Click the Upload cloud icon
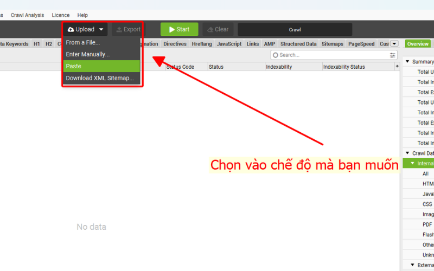 point(71,29)
